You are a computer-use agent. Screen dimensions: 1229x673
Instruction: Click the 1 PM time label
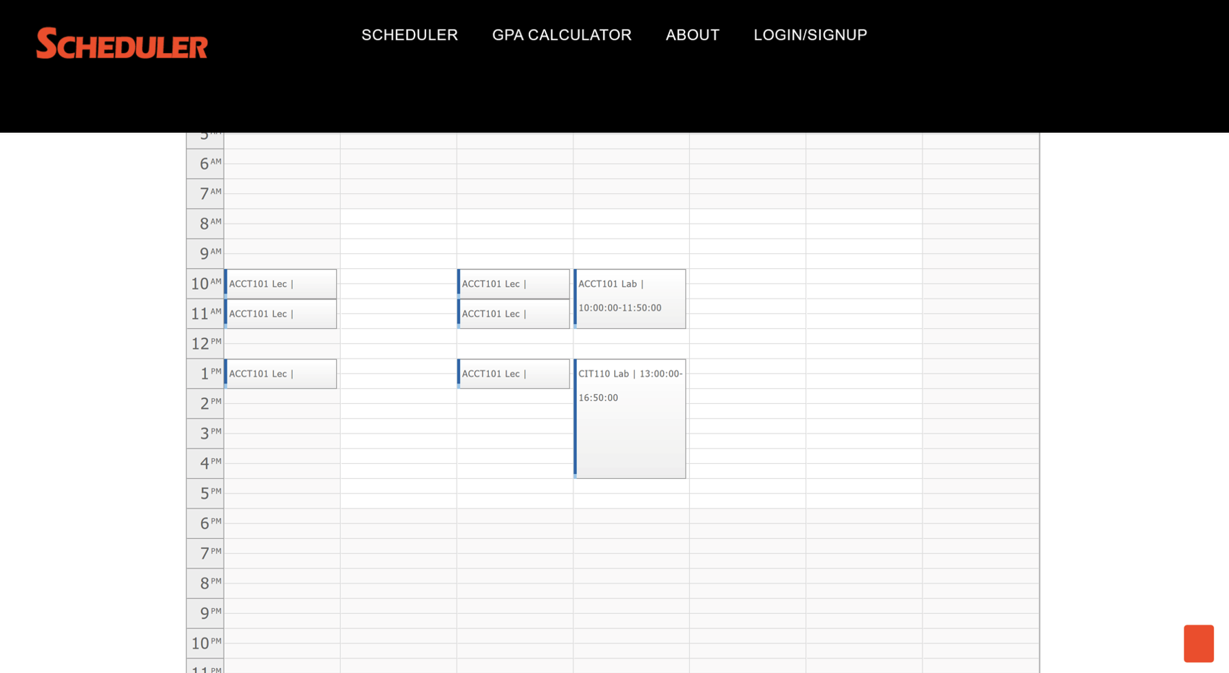click(205, 374)
